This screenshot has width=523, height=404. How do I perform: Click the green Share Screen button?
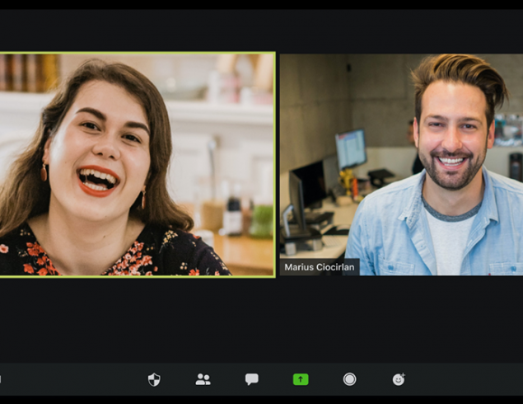coord(301,379)
